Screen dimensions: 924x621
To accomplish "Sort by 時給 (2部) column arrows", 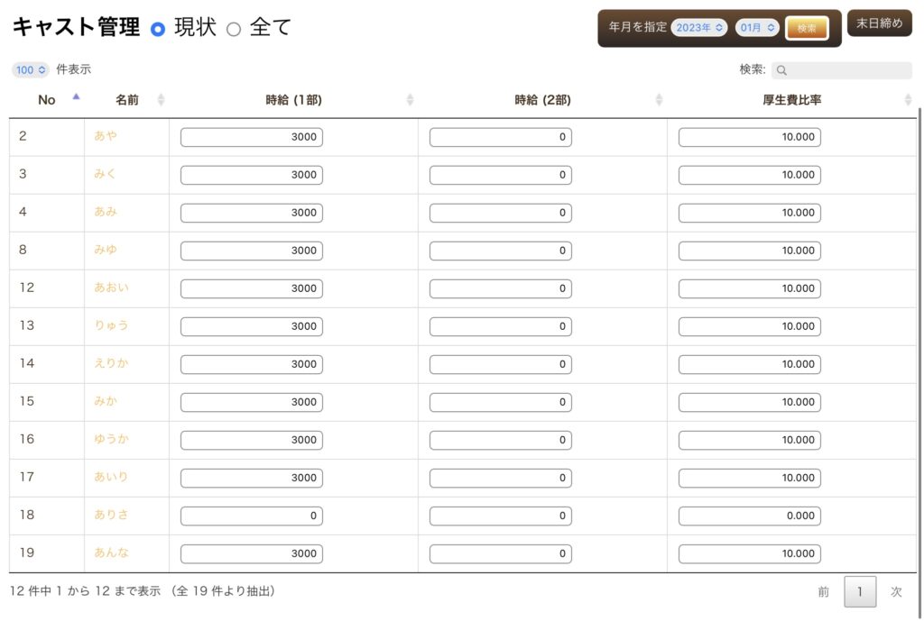I will pos(659,100).
